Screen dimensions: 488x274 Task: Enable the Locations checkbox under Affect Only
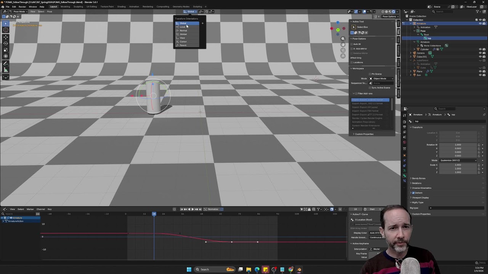(x=352, y=62)
